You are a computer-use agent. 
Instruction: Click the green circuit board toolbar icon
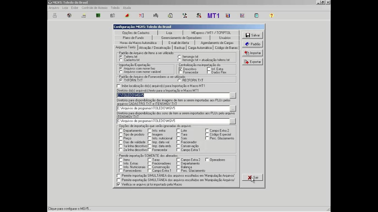pos(98,16)
